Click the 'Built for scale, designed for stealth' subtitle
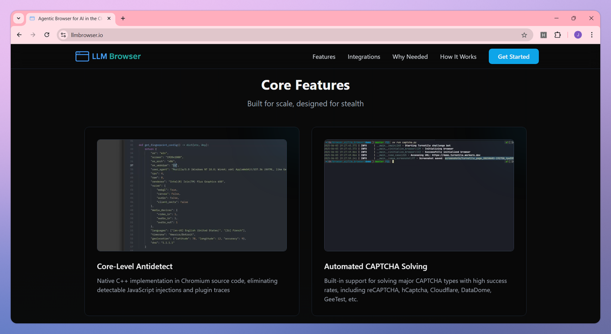 tap(305, 104)
